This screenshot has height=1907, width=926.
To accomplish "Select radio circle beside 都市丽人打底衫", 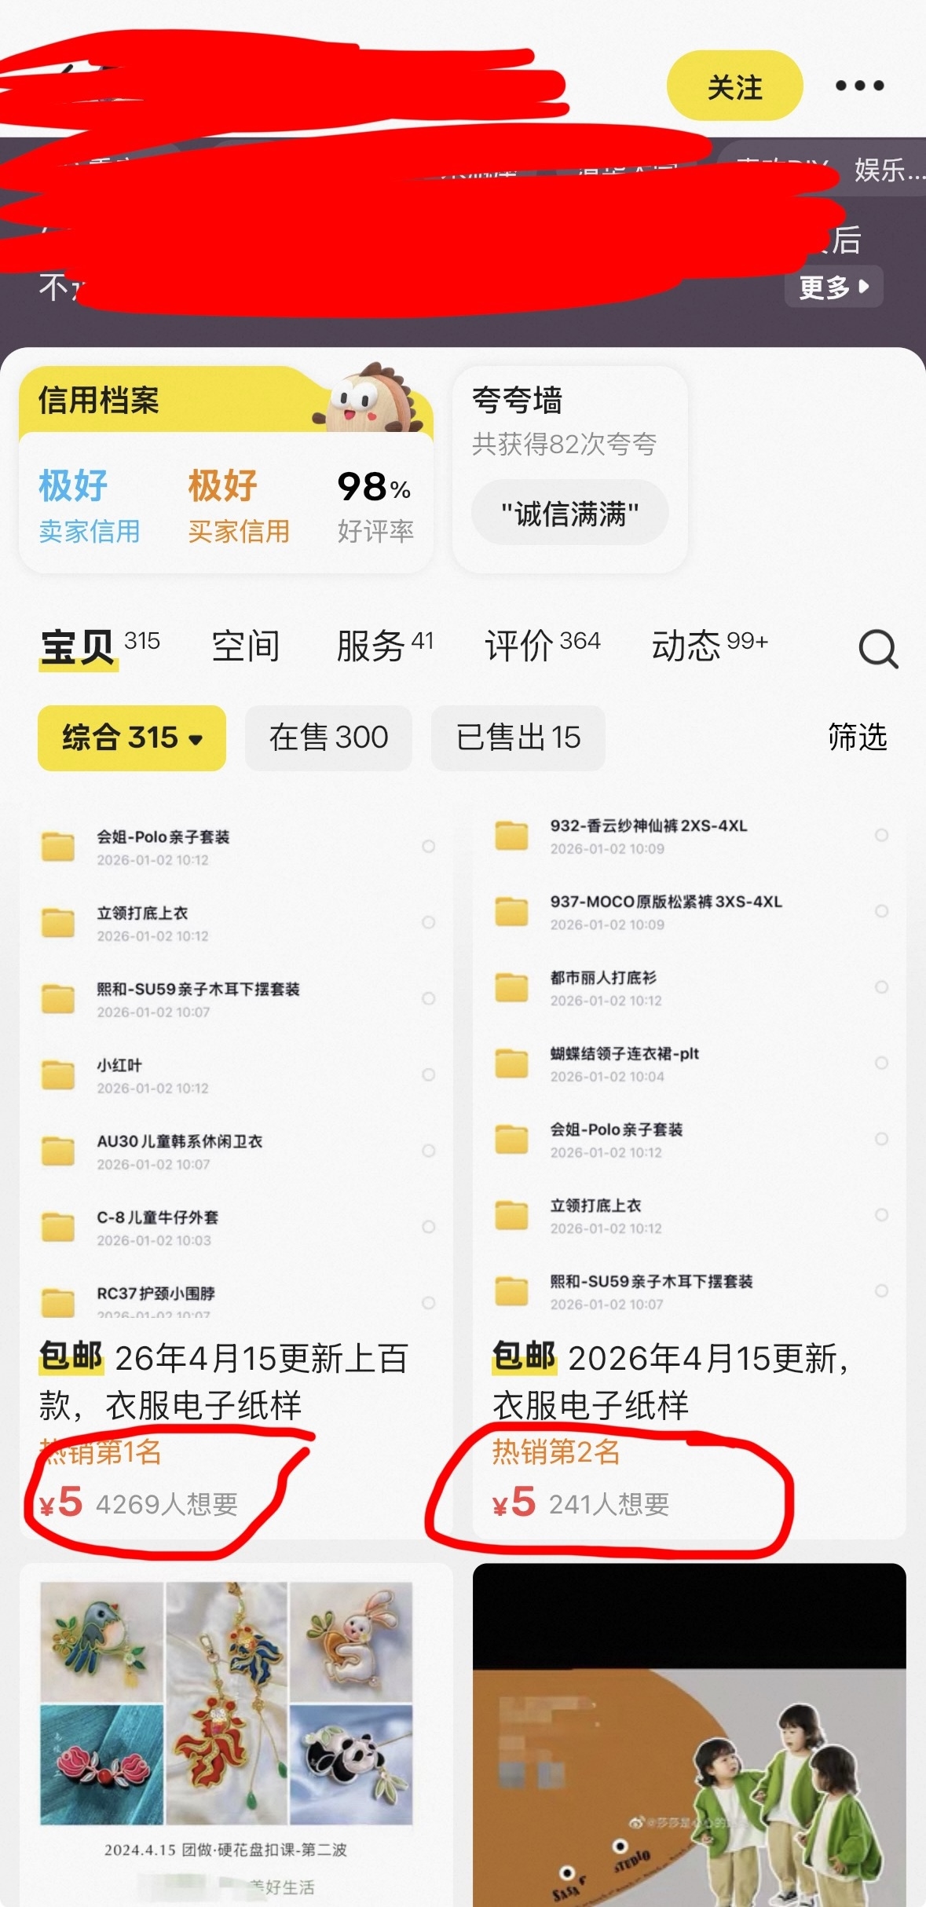I will [x=881, y=987].
